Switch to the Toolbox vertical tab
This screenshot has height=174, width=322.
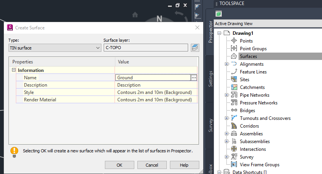(210, 162)
